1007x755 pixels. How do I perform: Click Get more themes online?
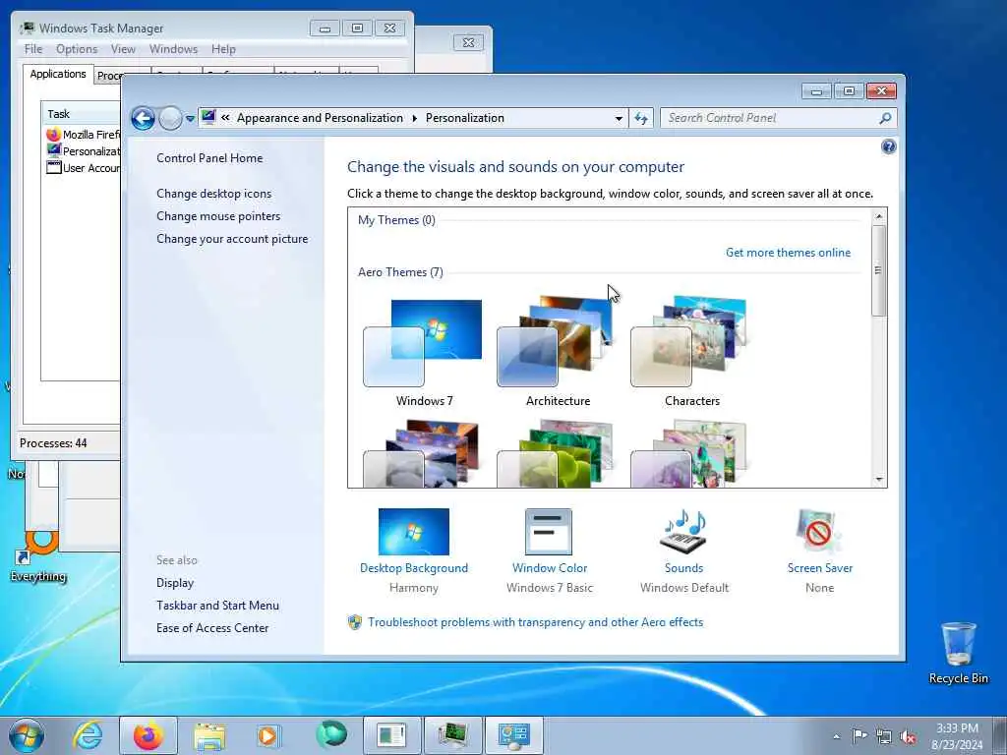(x=788, y=253)
